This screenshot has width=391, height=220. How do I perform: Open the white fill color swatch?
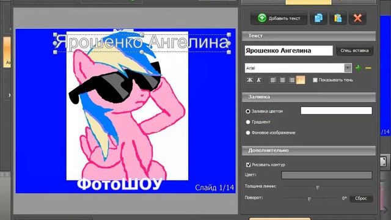(337, 111)
